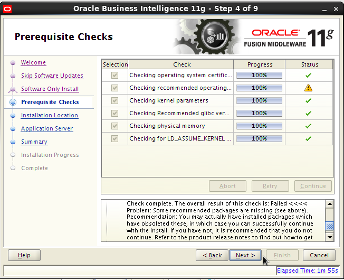Click the Installation Progress step bullet

click(13, 155)
